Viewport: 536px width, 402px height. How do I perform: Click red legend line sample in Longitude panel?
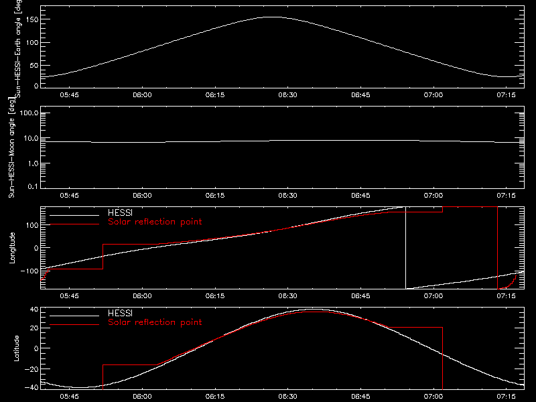74,224
